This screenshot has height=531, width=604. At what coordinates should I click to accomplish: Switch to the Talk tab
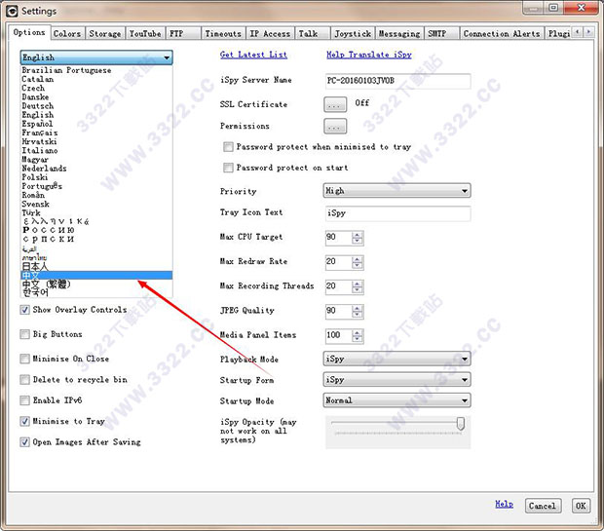[x=313, y=34]
